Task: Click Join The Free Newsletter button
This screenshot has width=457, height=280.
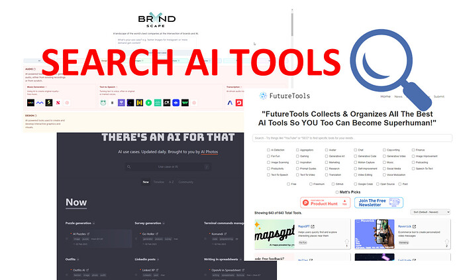Action: [379, 202]
